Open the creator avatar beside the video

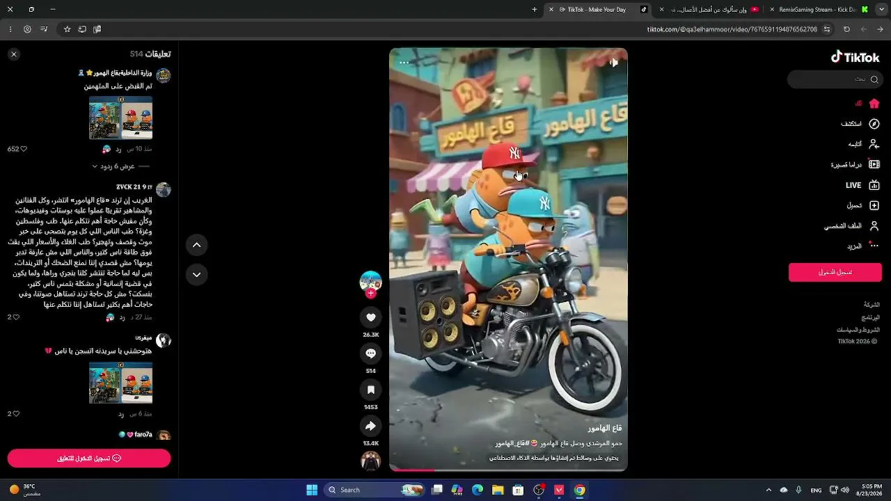click(x=370, y=282)
